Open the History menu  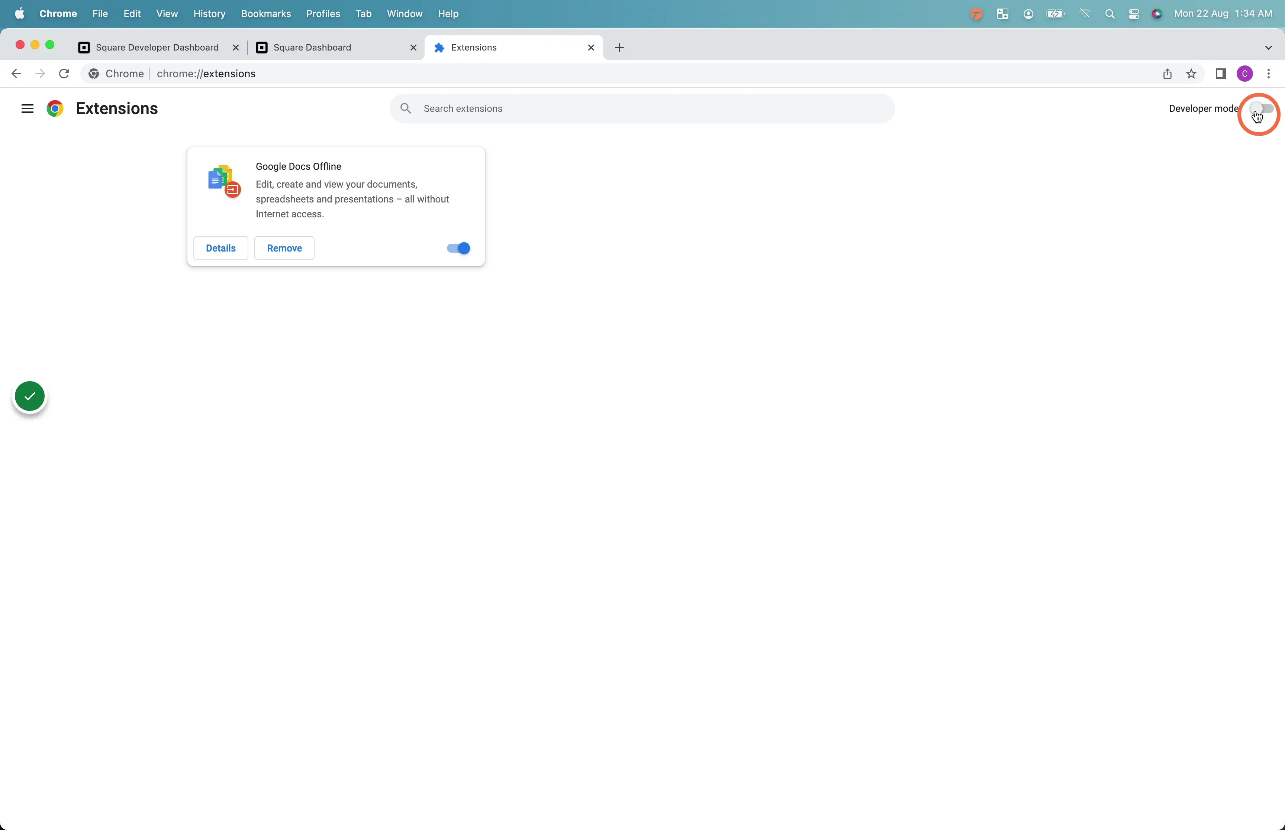click(209, 14)
